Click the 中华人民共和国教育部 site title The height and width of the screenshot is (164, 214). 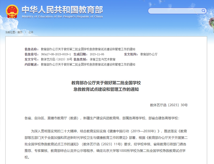pos(62,9)
